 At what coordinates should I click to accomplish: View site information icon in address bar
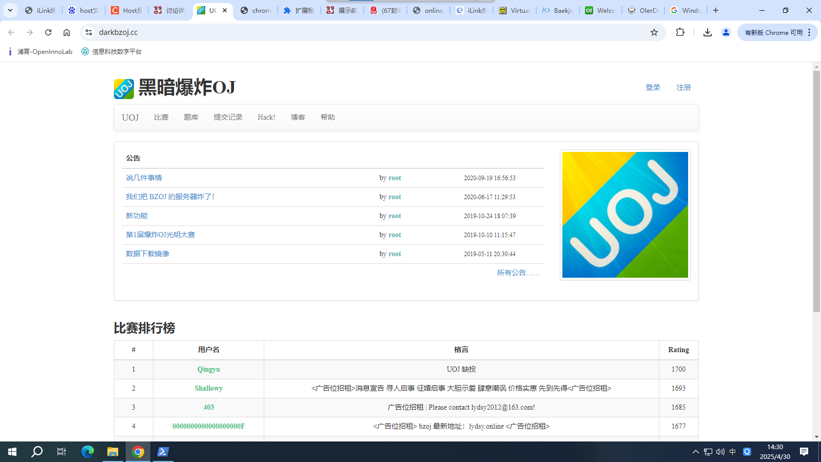coord(89,32)
